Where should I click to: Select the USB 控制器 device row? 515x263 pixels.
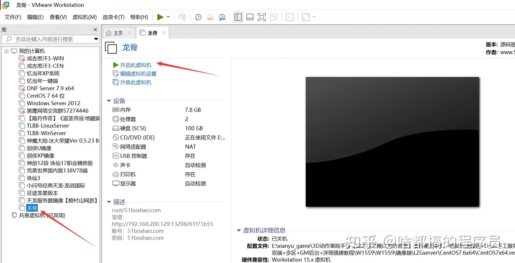(x=169, y=156)
